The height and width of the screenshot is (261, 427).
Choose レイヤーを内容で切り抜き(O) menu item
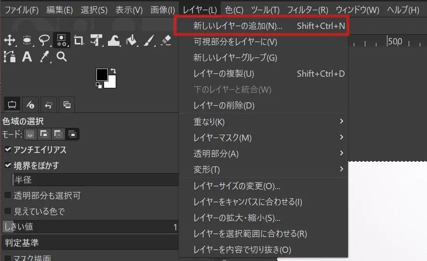coord(264,249)
